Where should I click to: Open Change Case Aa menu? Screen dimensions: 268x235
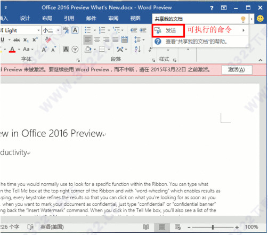[x=28, y=49]
